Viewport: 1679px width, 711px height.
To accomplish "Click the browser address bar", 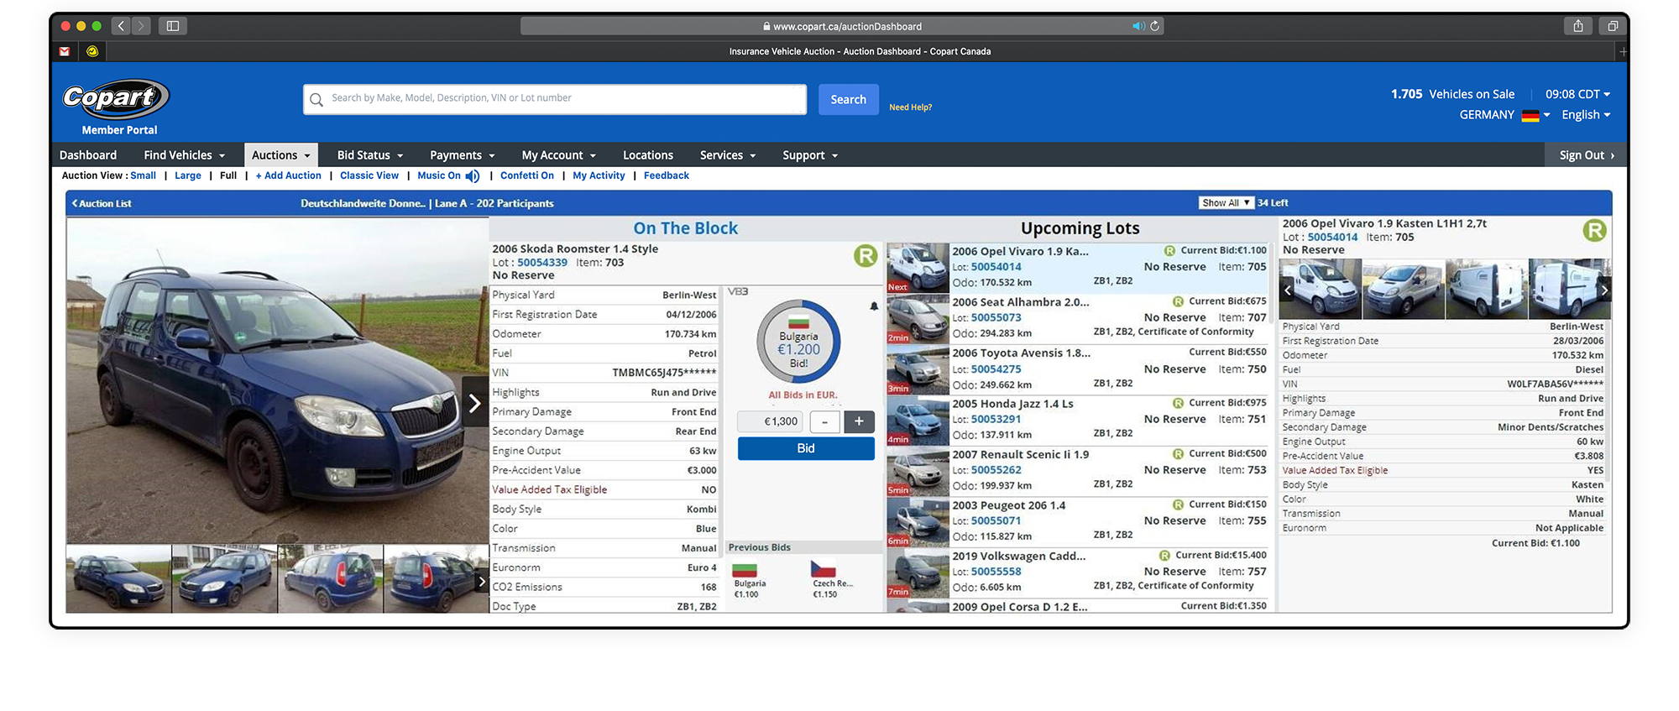I will [x=842, y=26].
